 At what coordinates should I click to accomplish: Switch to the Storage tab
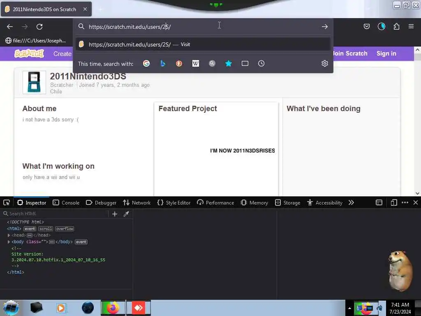coord(287,202)
